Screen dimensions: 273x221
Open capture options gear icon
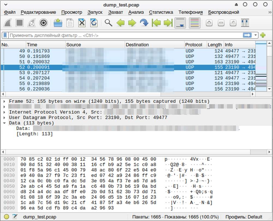43,23
